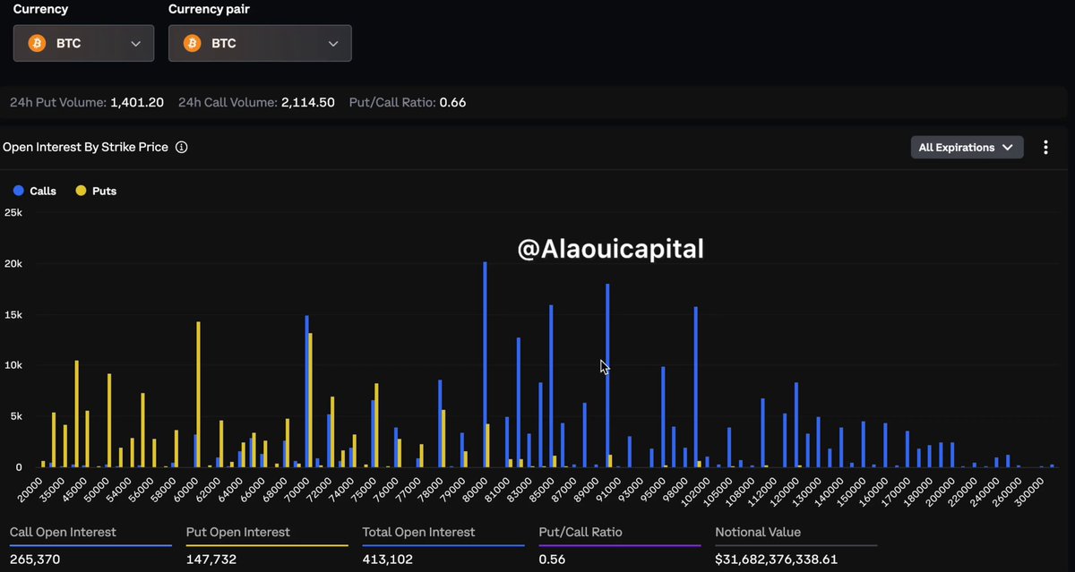Click the 10k y-axis label
This screenshot has width=1075, height=572.
point(13,365)
